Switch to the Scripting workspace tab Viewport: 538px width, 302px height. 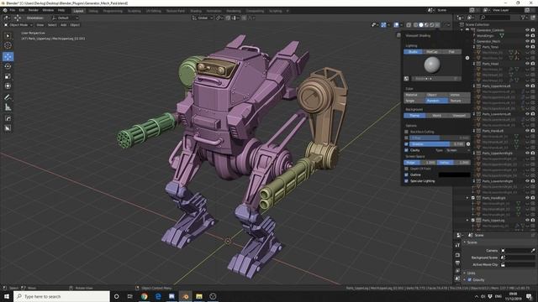pyautogui.click(x=275, y=11)
